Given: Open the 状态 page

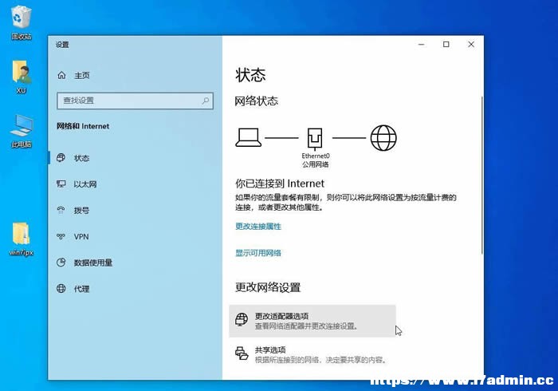Looking at the screenshot, I should click(81, 158).
